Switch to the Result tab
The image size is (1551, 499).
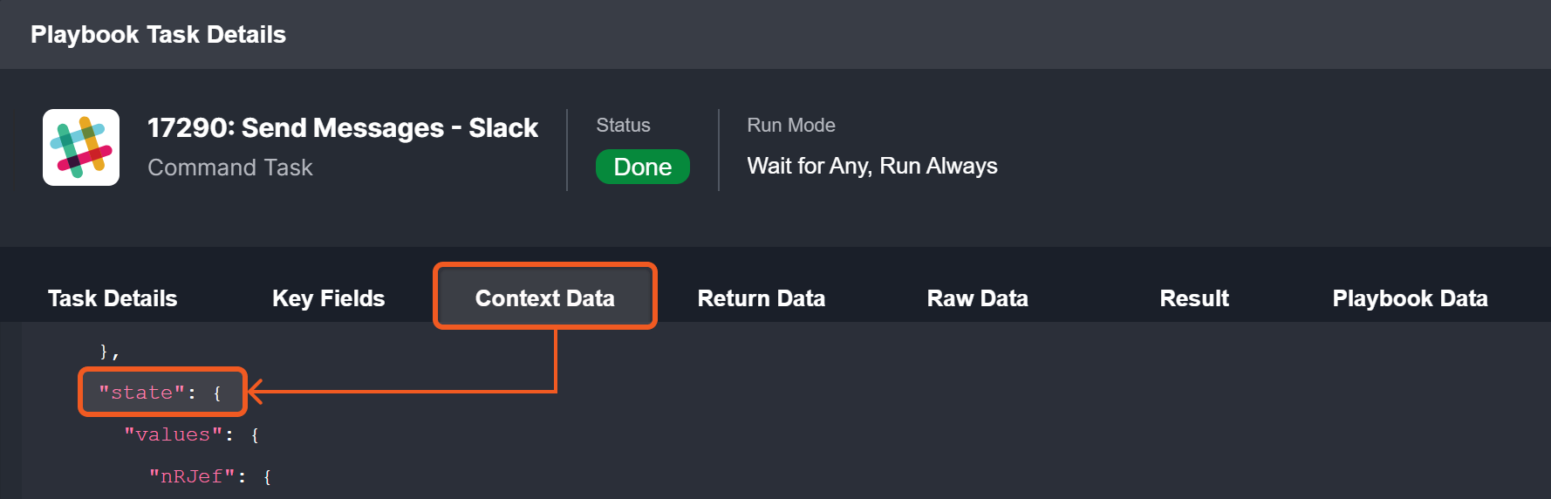[x=1193, y=298]
